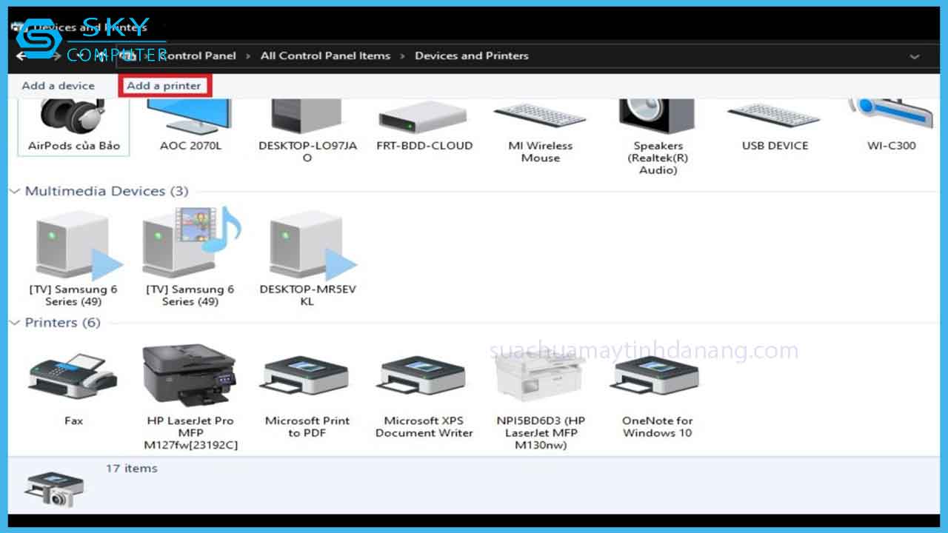This screenshot has height=533, width=948.
Task: Click Add a device in the toolbar
Action: tap(59, 86)
